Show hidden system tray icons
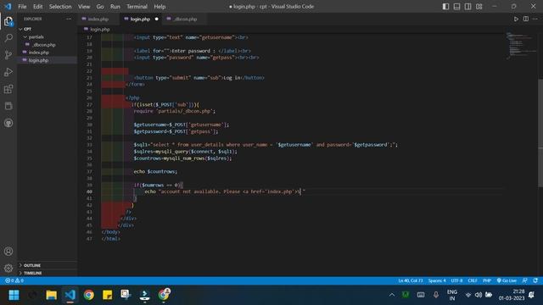Viewport: 543px width, 305px height. [392, 295]
